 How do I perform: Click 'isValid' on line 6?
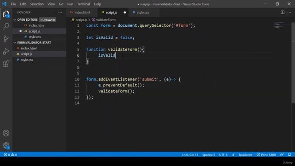[x=106, y=55]
